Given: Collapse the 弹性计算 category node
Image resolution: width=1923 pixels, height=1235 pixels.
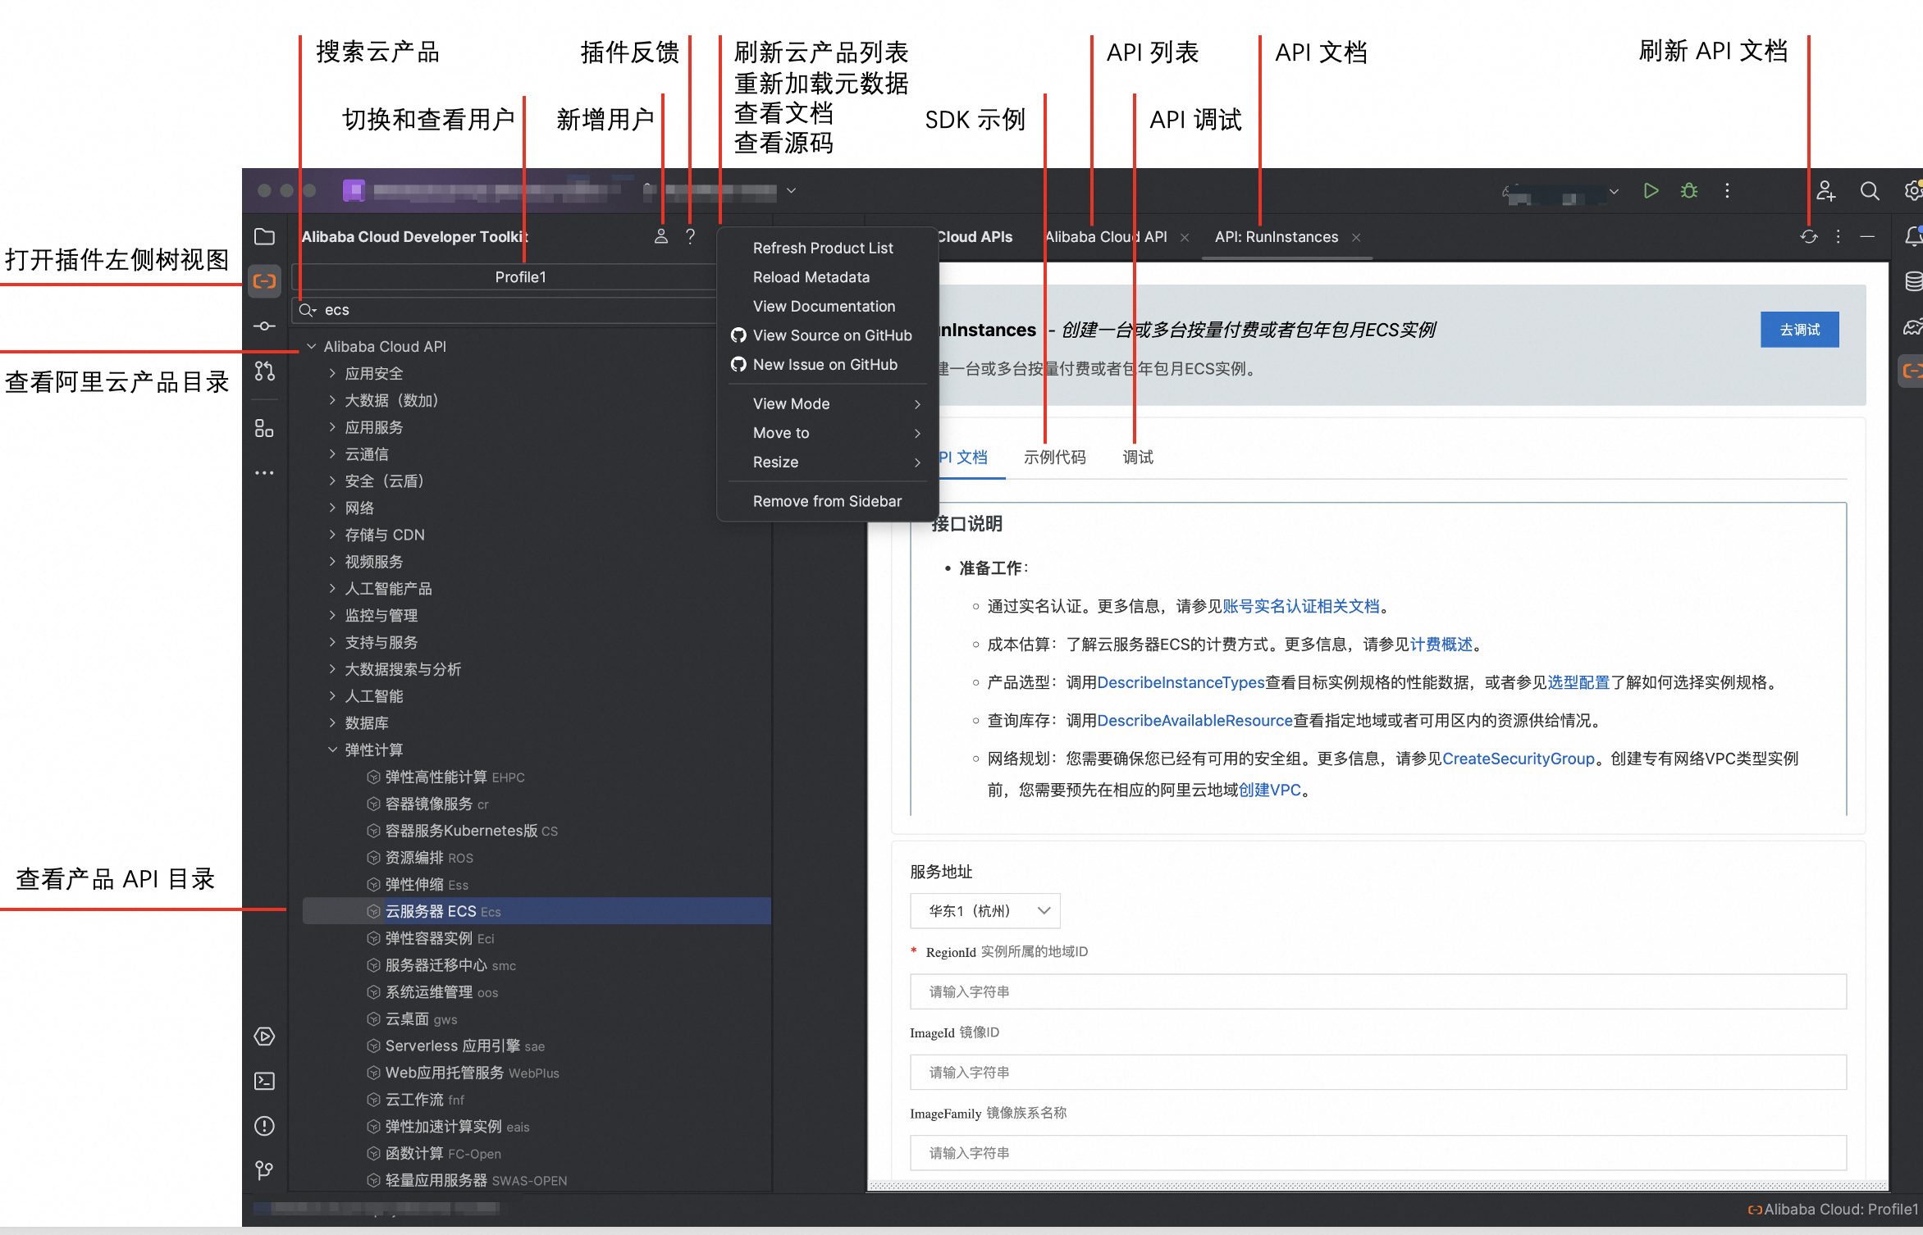Looking at the screenshot, I should [x=332, y=750].
